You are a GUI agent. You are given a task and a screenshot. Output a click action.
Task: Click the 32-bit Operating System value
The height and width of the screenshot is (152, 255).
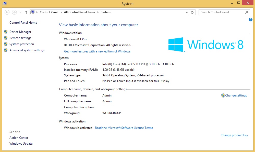click(x=133, y=75)
